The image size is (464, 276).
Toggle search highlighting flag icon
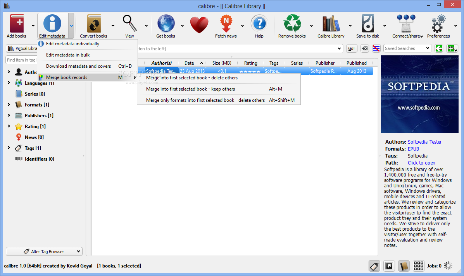(x=376, y=48)
